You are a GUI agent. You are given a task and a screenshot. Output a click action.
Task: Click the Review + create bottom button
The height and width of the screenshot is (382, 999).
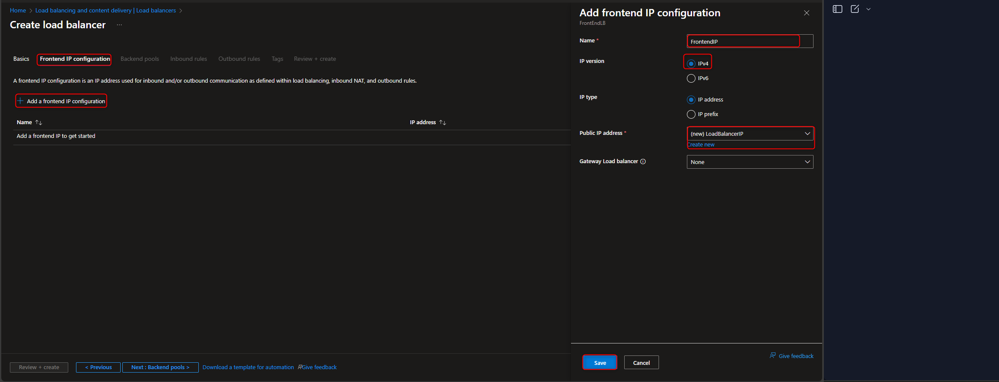pos(39,367)
